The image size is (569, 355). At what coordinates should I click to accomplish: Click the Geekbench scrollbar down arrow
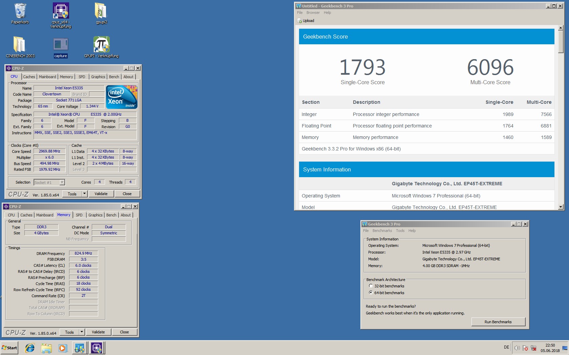click(x=561, y=207)
